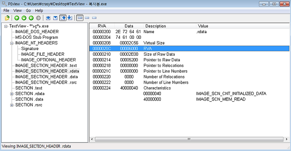Open the Go menu
The width and height of the screenshot is (291, 151).
click(x=28, y=10)
